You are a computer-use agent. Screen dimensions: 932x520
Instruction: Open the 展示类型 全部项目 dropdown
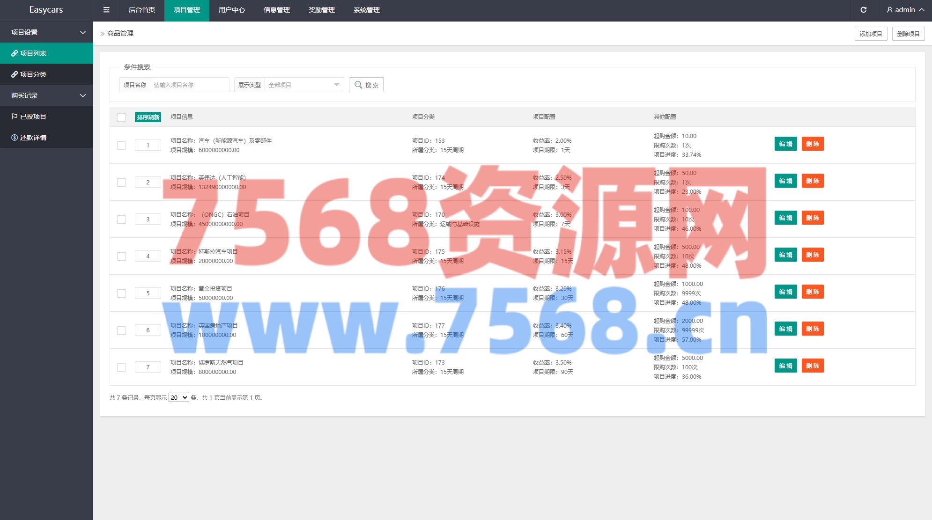(x=303, y=85)
